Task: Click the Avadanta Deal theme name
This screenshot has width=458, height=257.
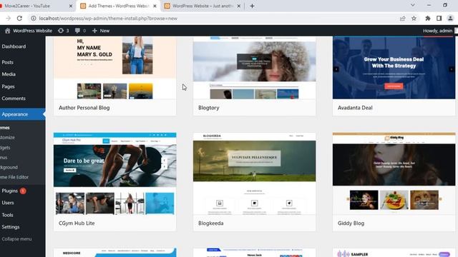Action: 355,108
